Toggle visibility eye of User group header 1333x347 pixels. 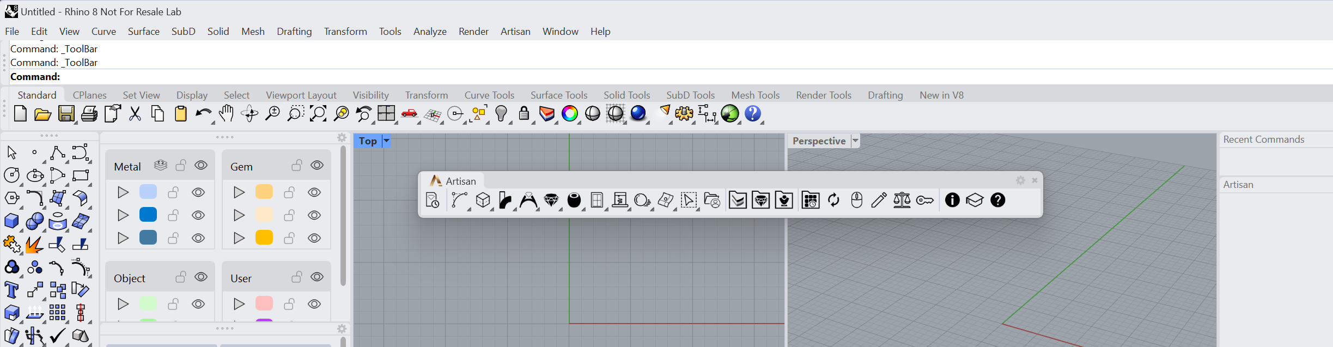tap(317, 277)
